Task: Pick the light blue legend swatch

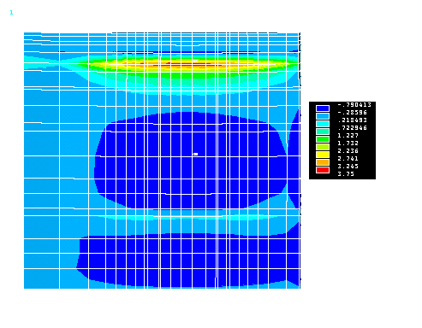Action: pyautogui.click(x=323, y=116)
